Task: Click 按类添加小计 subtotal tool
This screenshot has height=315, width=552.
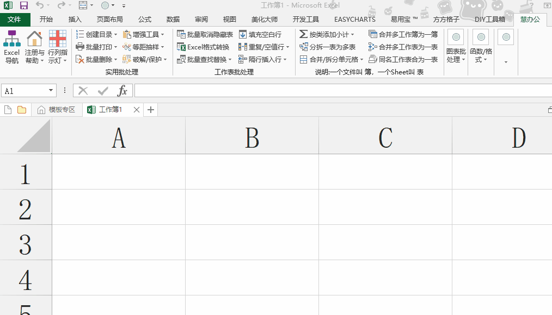Action: 327,34
